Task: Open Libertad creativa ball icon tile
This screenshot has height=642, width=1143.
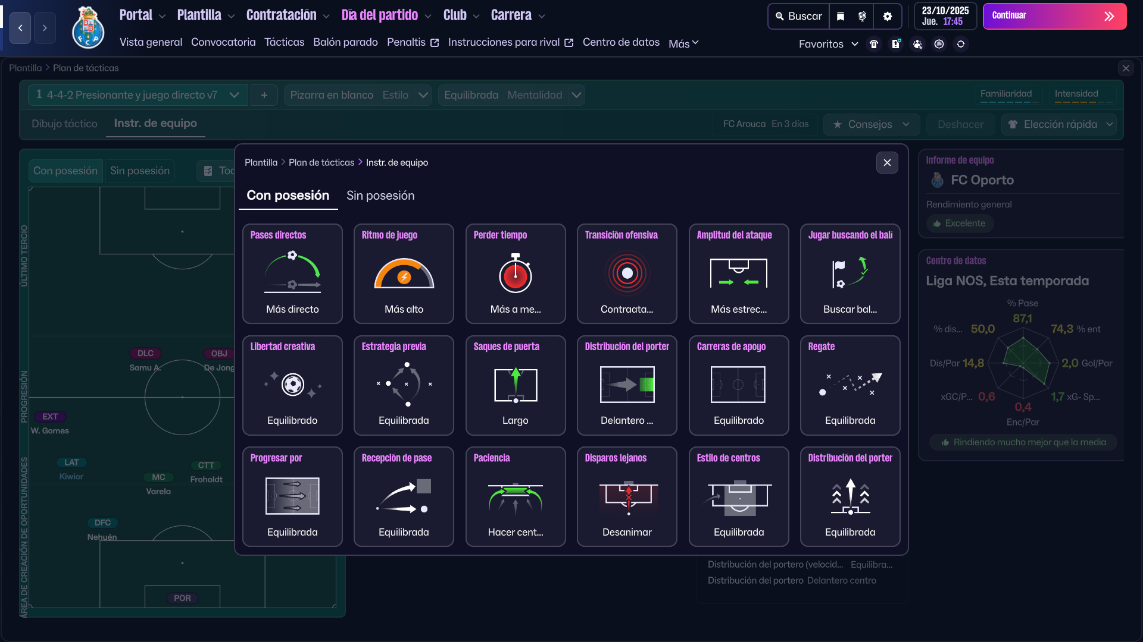Action: tap(292, 385)
